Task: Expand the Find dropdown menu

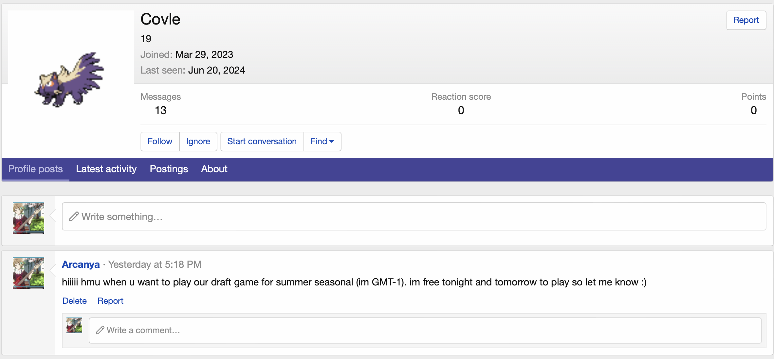Action: [x=322, y=142]
